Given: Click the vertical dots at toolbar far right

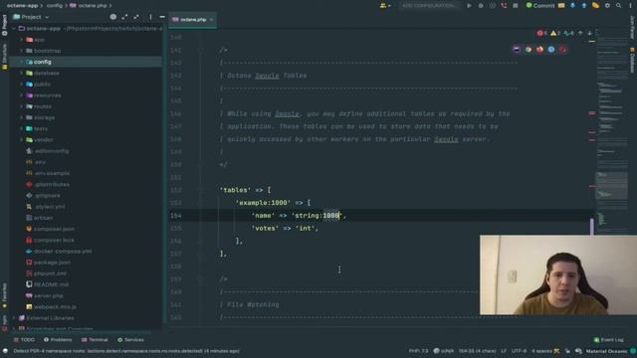Looking at the screenshot, I should [x=630, y=6].
